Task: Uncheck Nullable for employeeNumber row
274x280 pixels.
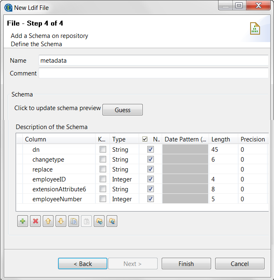Action: click(151, 199)
